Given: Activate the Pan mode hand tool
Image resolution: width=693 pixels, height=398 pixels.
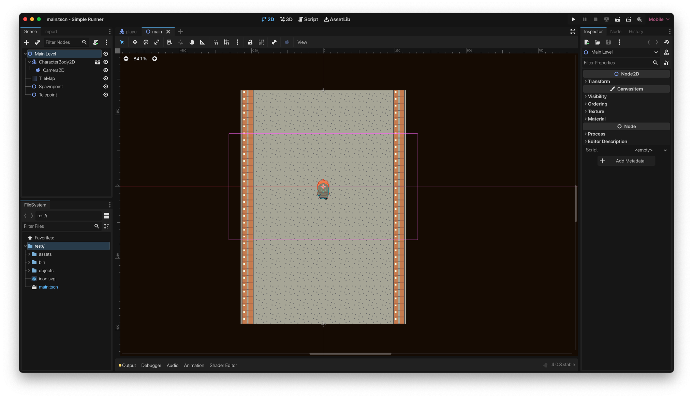Looking at the screenshot, I should pyautogui.click(x=192, y=42).
